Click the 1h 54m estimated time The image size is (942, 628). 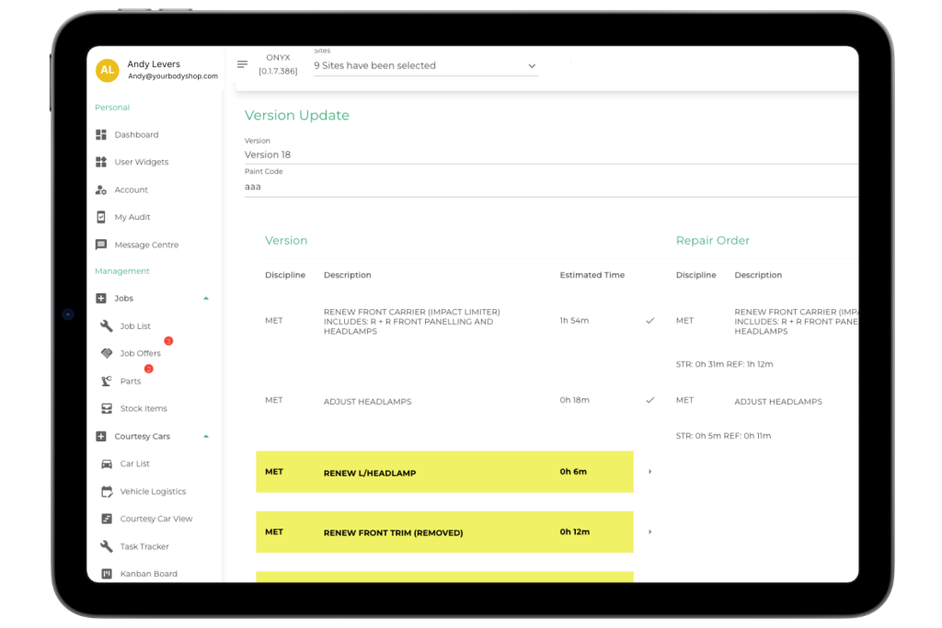[x=574, y=321]
